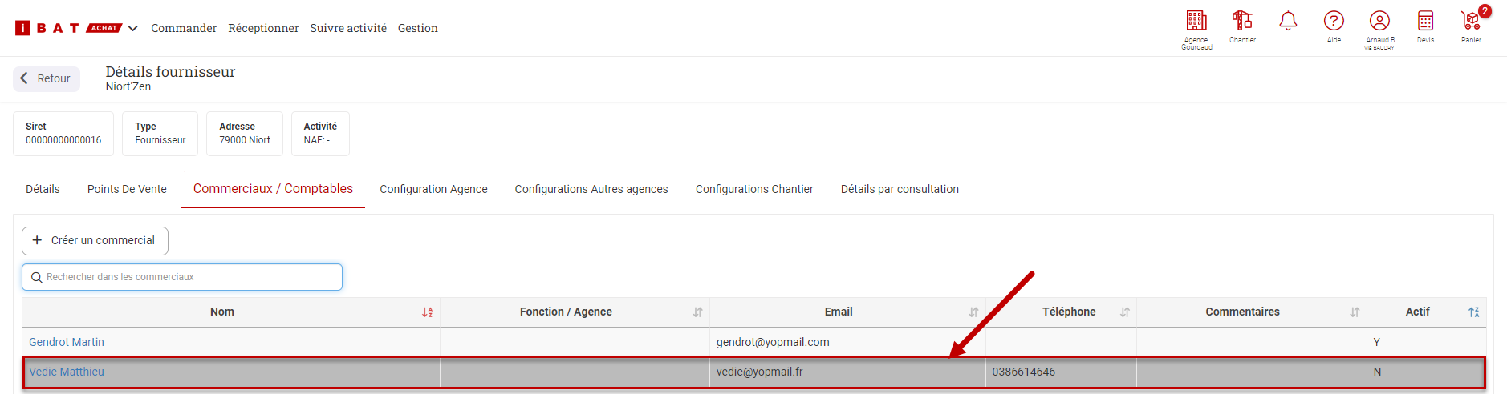Focus the Rechercher dans les commerciaux field
This screenshot has width=1507, height=394.
[x=189, y=277]
